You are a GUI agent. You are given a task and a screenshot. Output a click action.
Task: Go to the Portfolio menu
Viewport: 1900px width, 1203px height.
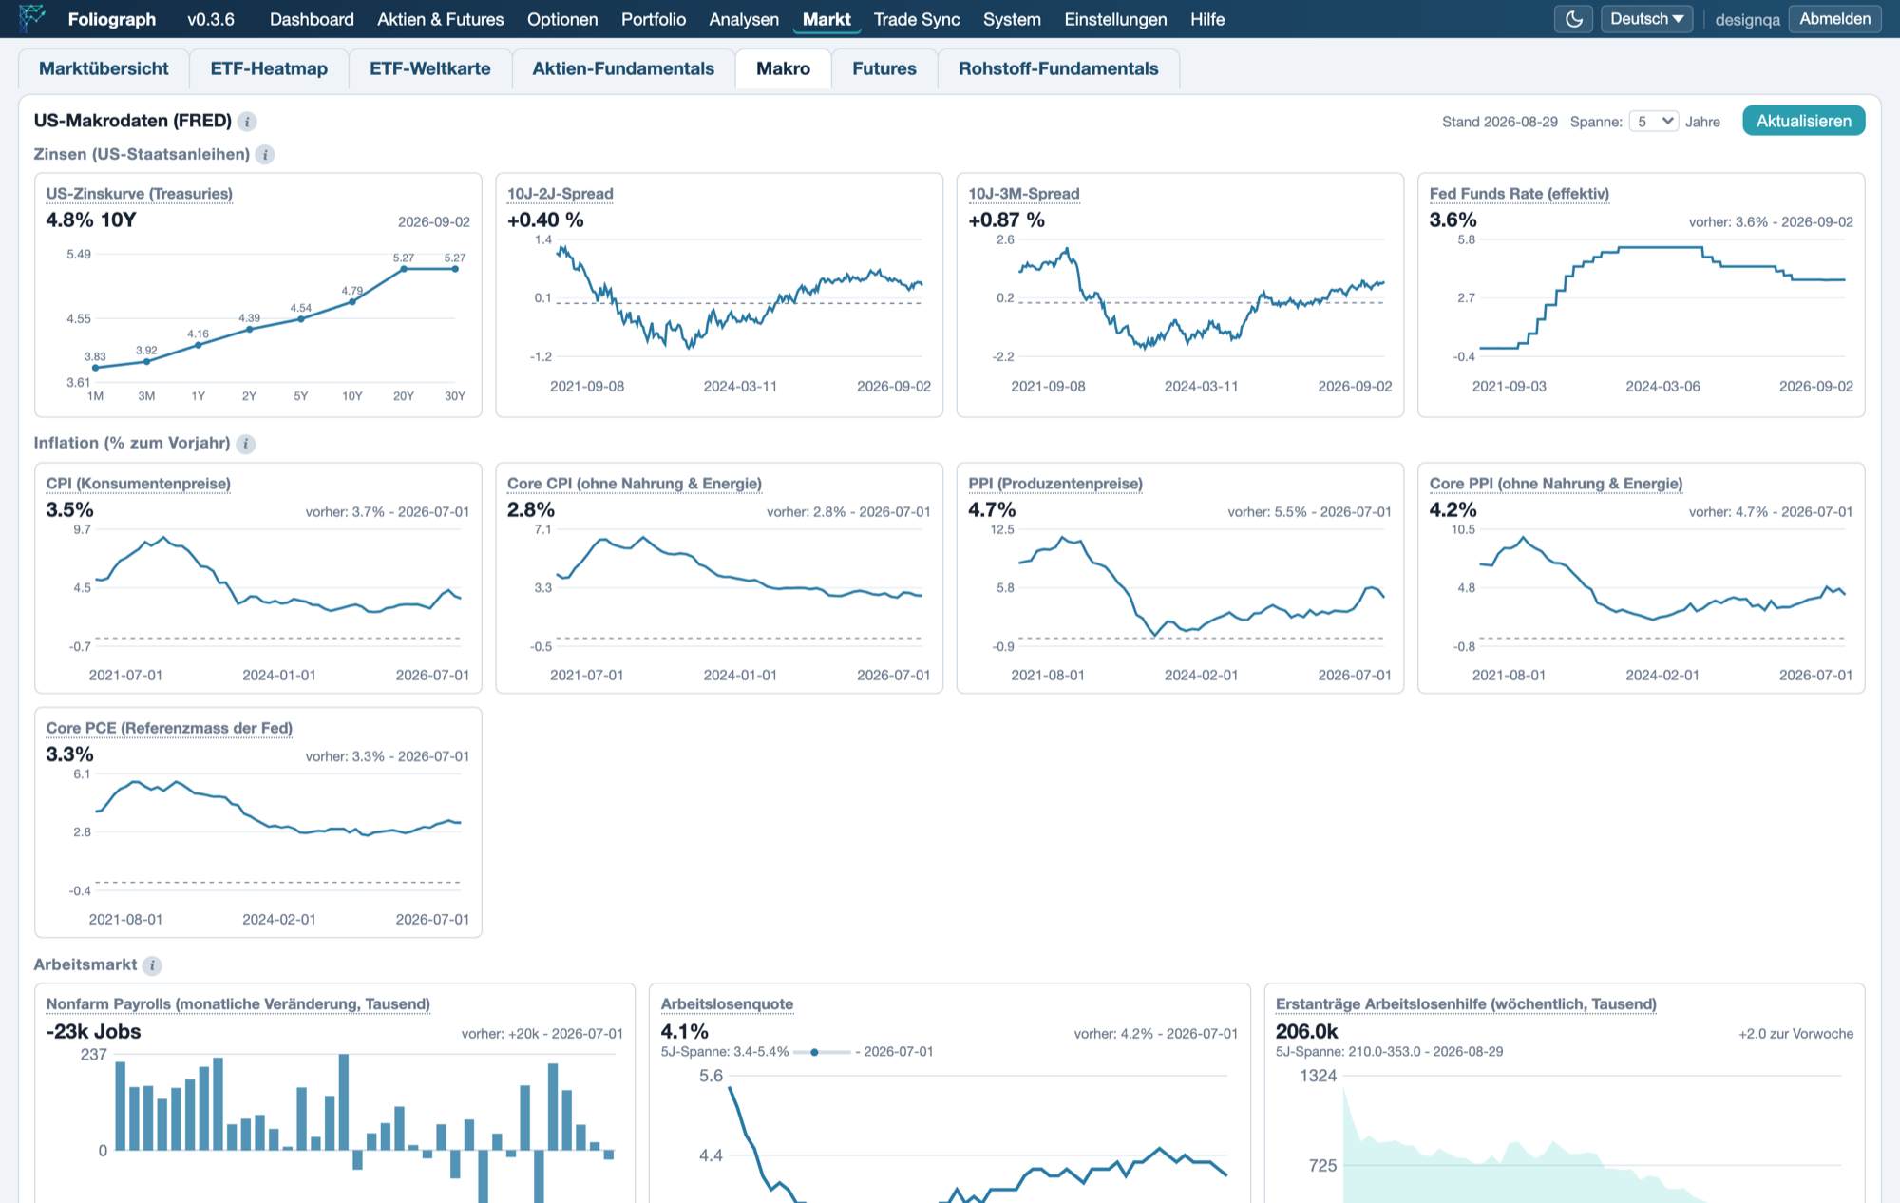(654, 19)
